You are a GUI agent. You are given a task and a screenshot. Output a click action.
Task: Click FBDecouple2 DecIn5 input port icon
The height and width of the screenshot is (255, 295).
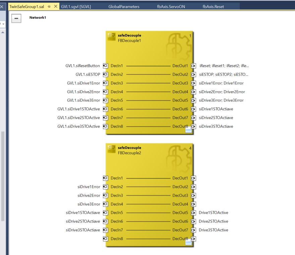tap(106, 213)
